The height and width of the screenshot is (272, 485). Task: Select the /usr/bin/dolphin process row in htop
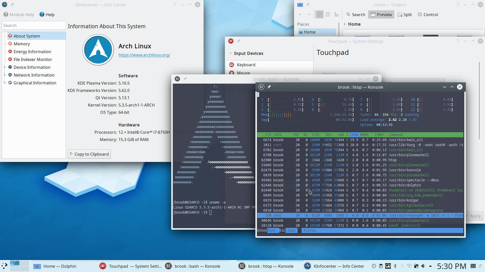point(360,185)
